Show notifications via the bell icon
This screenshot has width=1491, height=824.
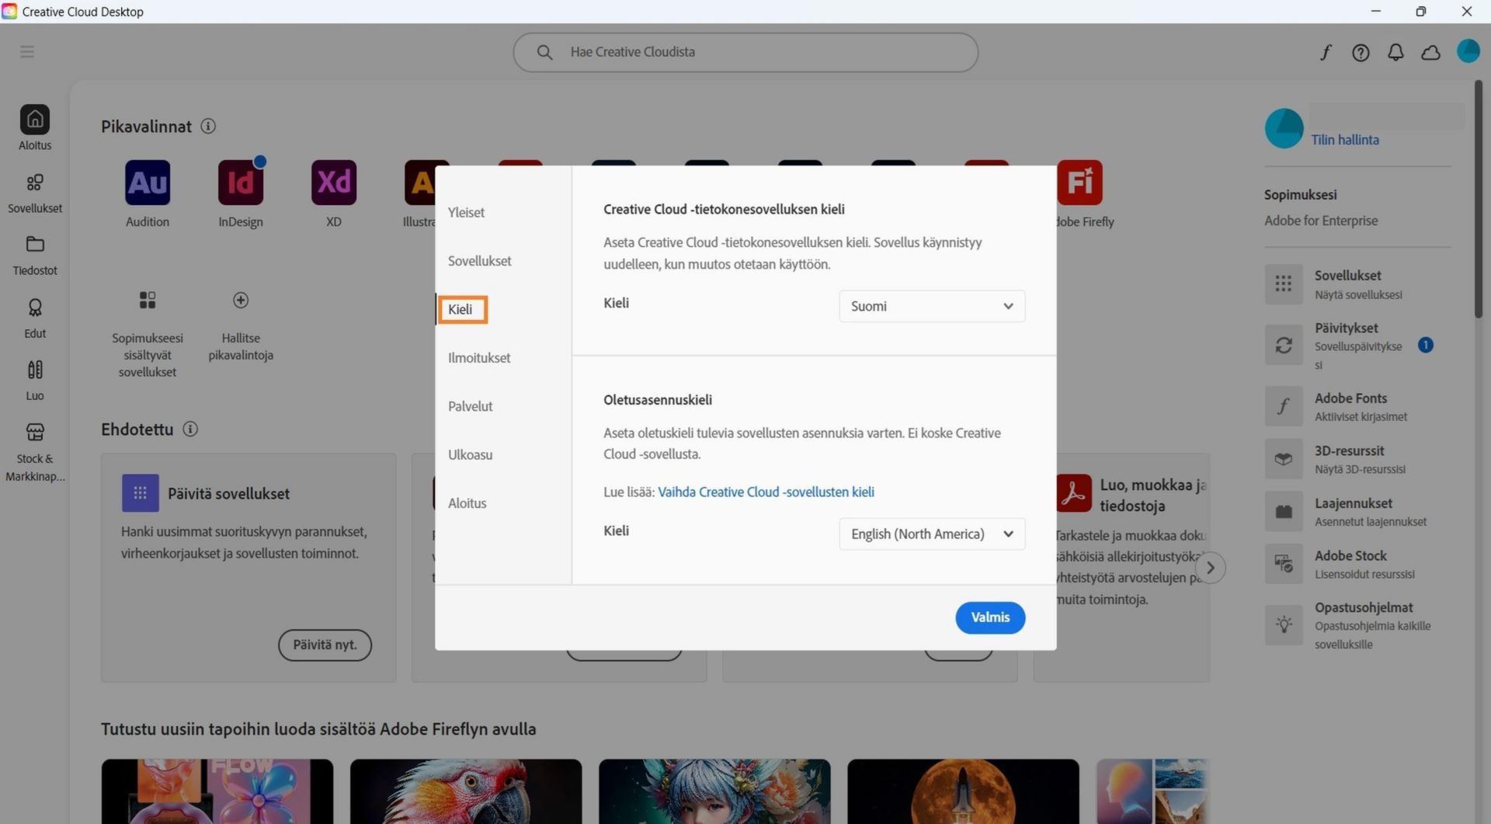tap(1395, 52)
